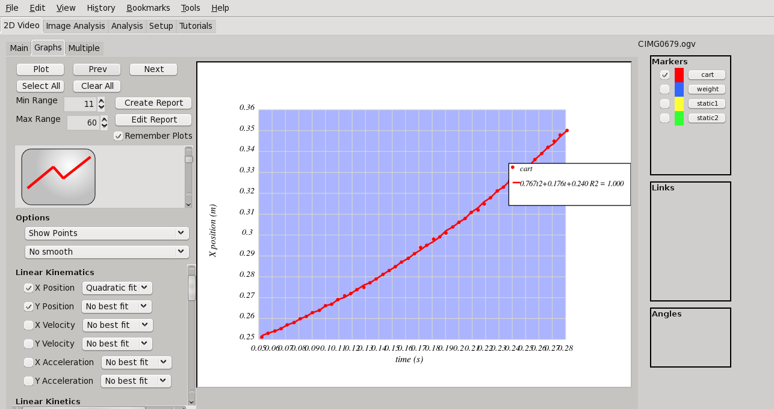Switch to the Image Analysis tab
Image resolution: width=774 pixels, height=409 pixels.
pyautogui.click(x=75, y=26)
